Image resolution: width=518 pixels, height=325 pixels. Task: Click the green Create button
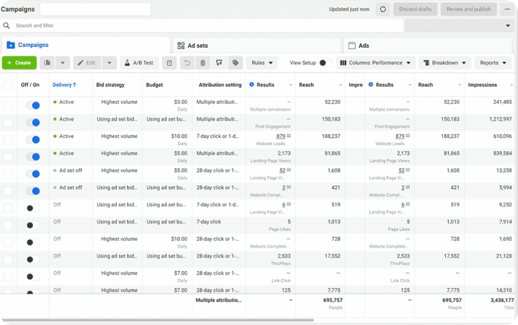[x=19, y=63]
